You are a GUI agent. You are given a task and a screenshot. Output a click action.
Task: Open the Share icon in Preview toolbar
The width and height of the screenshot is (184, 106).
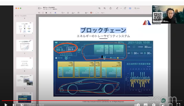(x=110, y=8)
